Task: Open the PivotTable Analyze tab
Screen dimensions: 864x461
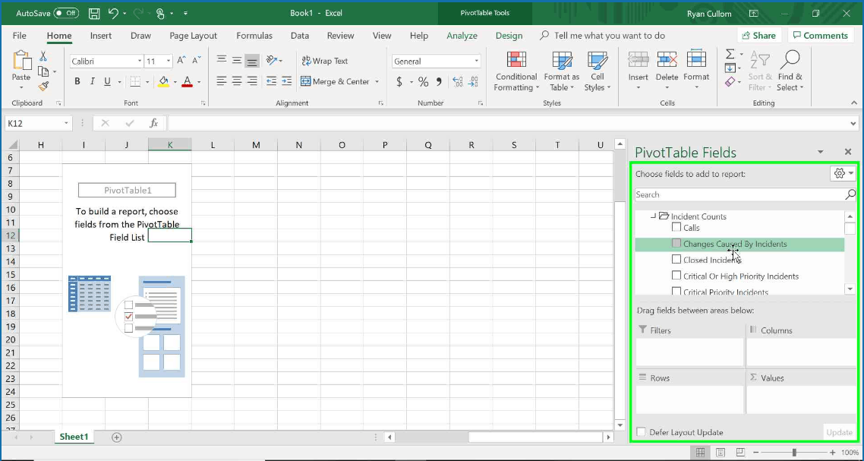Action: 462,35
